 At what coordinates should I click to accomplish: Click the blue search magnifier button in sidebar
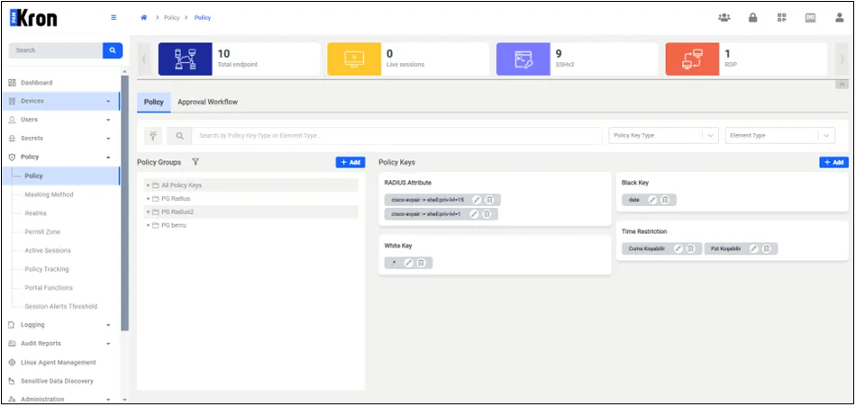pos(113,50)
